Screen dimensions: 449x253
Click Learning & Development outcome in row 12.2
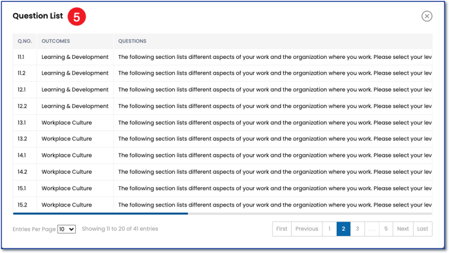pos(75,106)
